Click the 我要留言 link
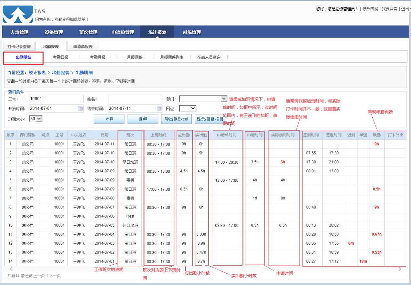This screenshot has width=411, height=285. [x=389, y=9]
